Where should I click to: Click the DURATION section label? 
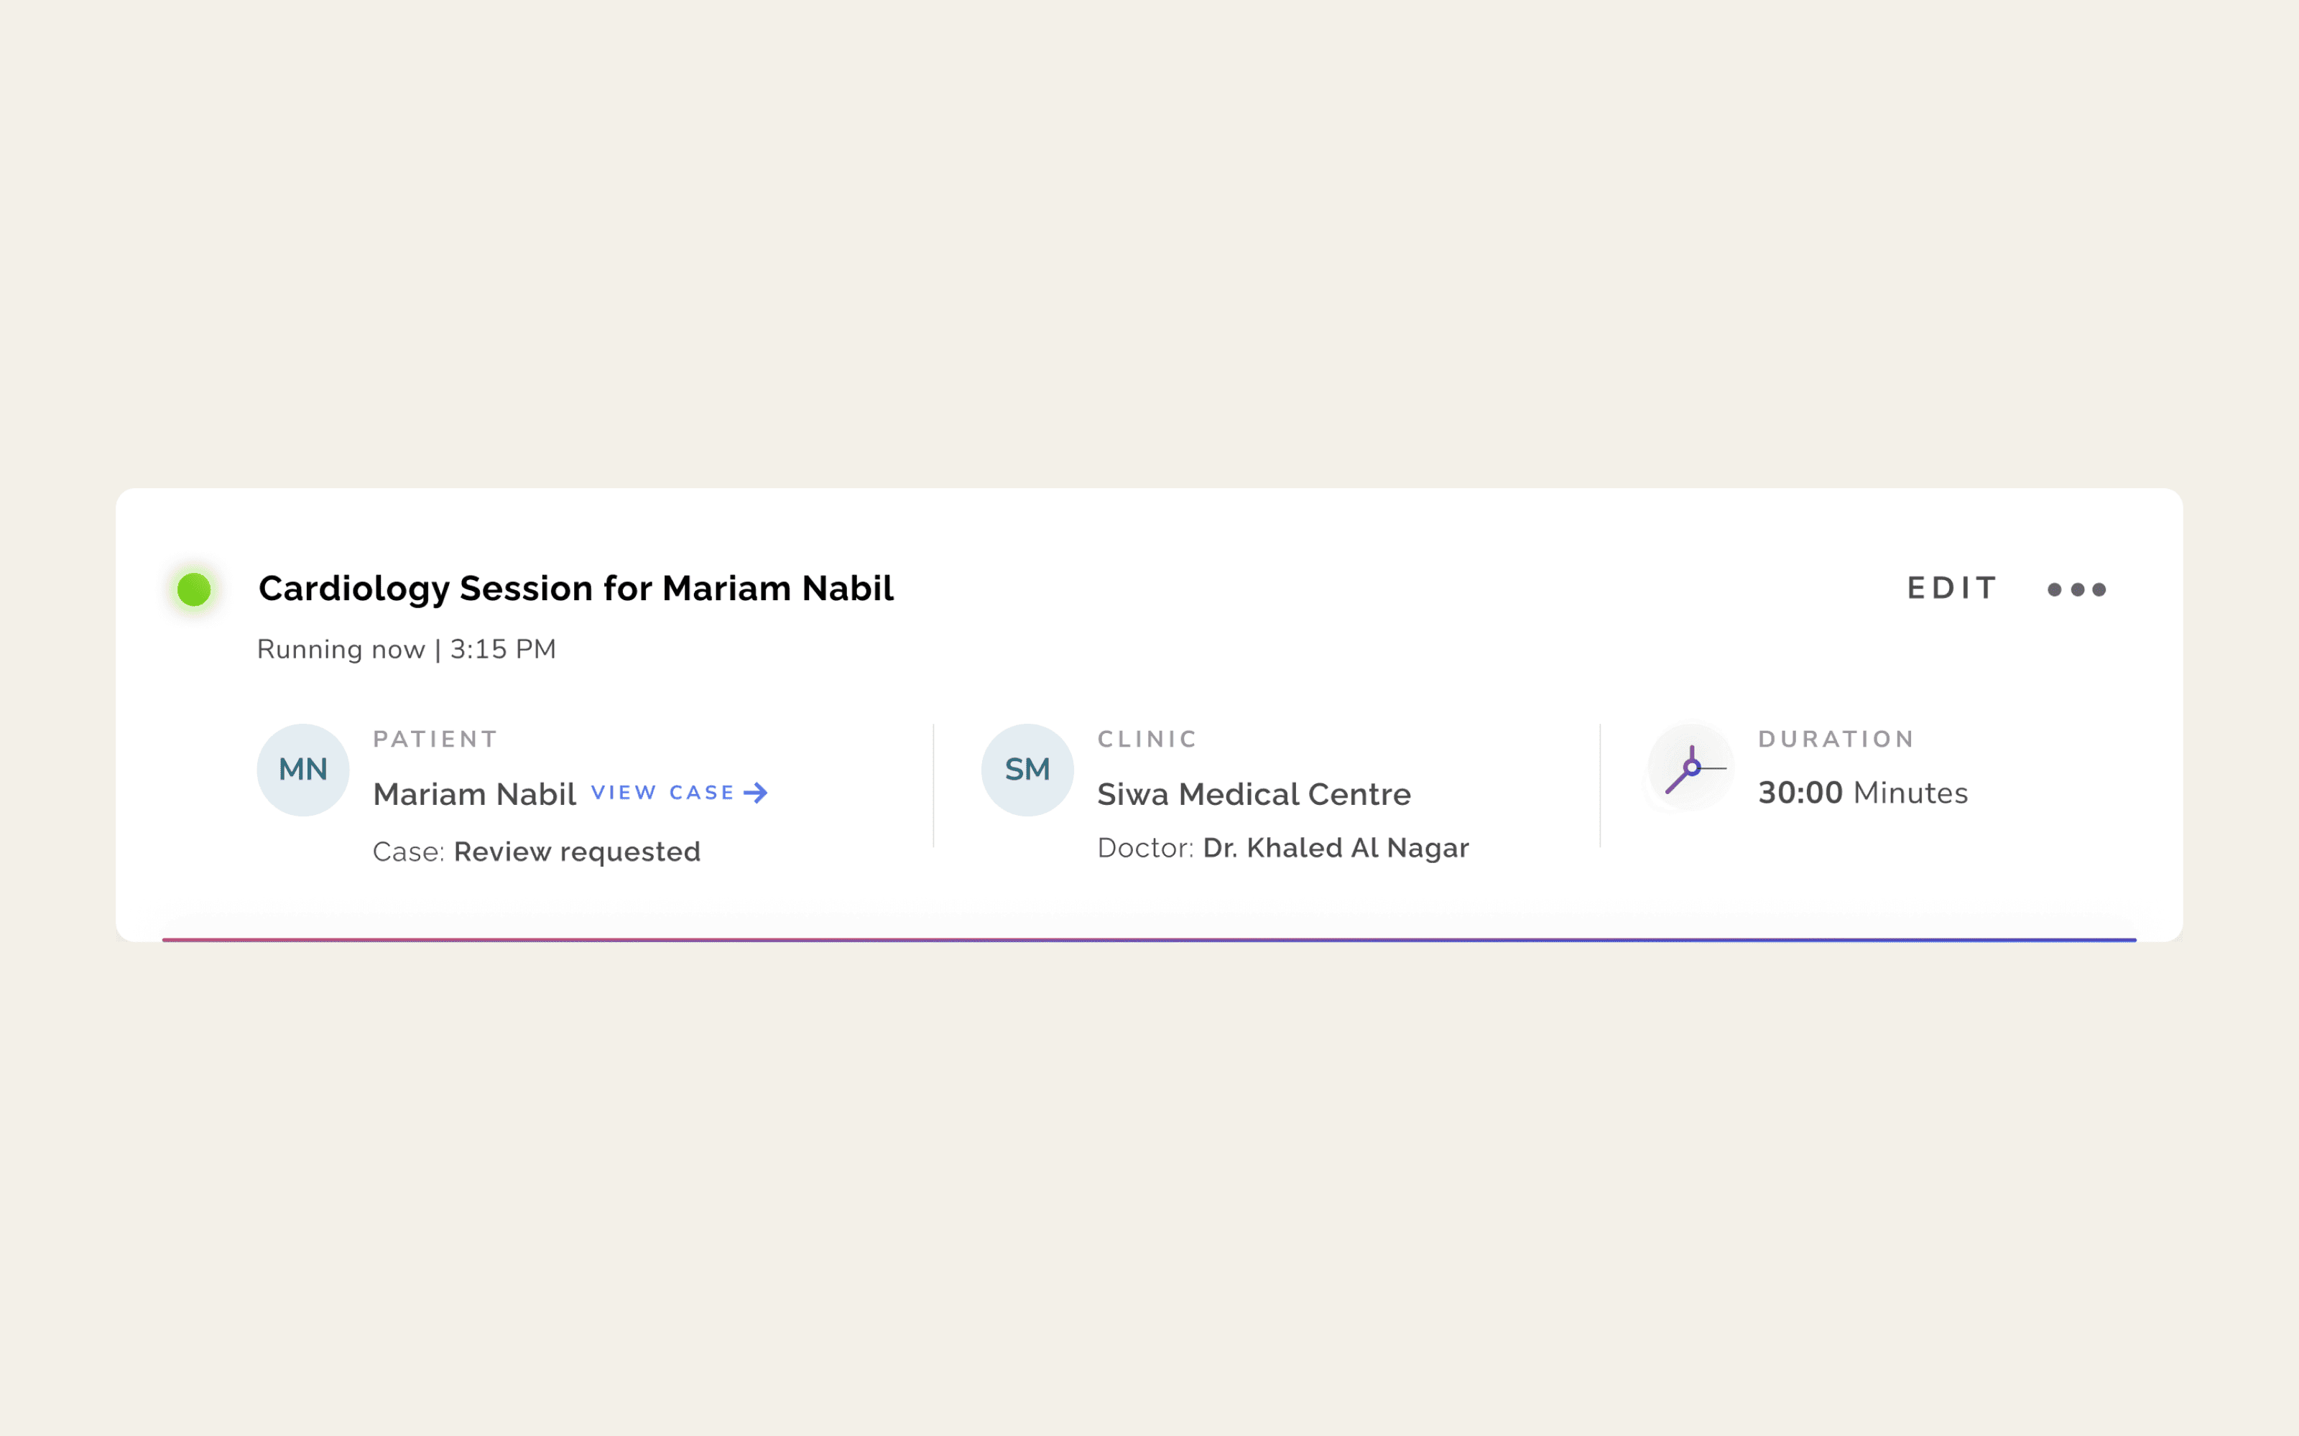tap(1836, 739)
